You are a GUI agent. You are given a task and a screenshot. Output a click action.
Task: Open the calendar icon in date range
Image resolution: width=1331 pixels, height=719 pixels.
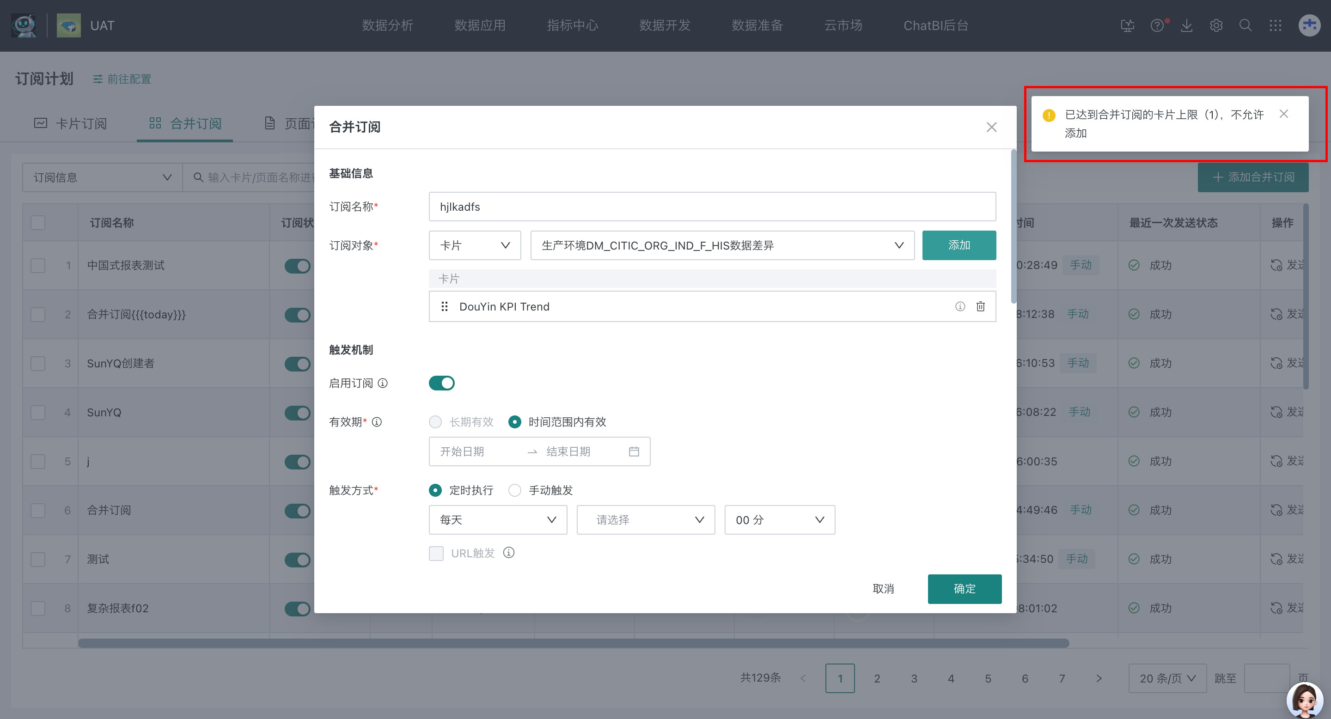pos(634,451)
